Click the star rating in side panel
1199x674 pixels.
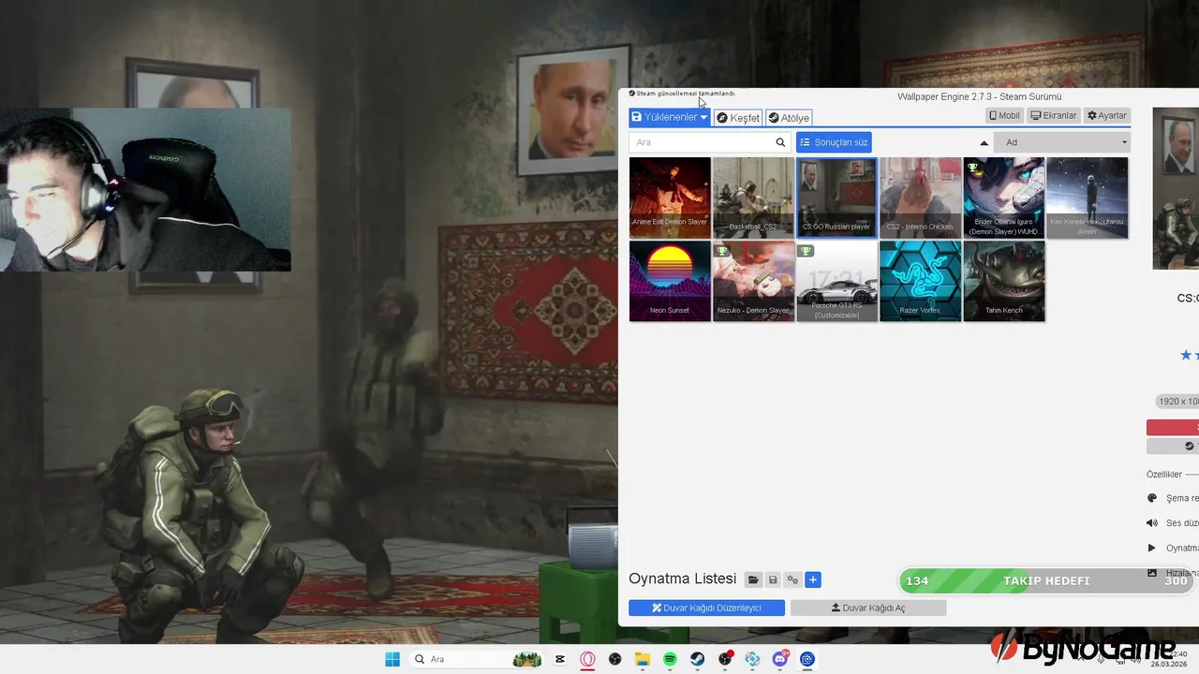(1190, 355)
